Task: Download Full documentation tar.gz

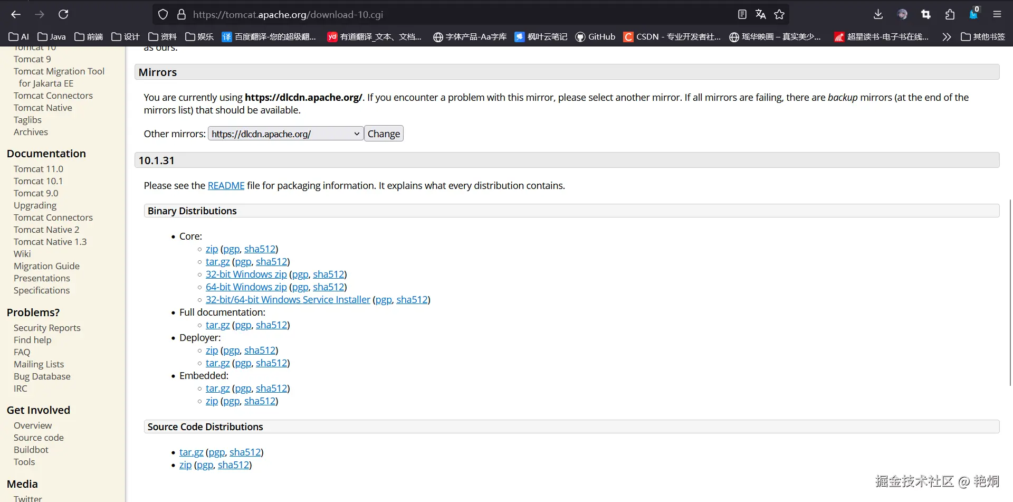Action: click(217, 325)
